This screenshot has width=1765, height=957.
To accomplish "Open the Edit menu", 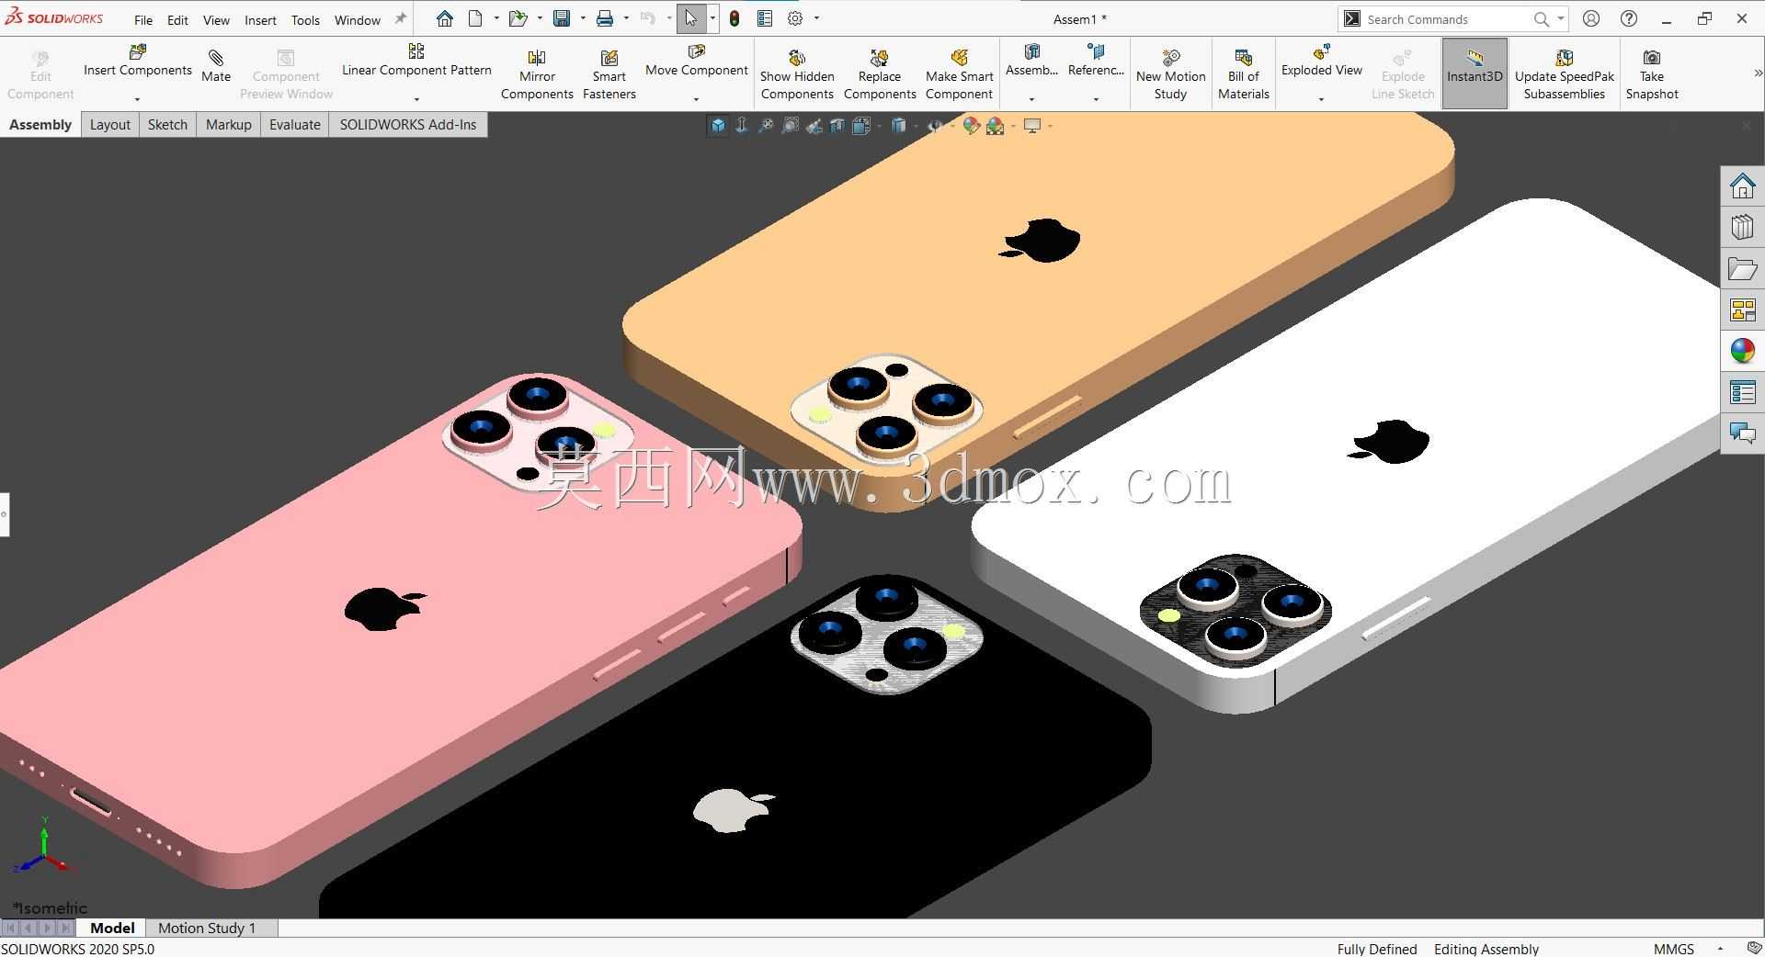I will pyautogui.click(x=177, y=19).
